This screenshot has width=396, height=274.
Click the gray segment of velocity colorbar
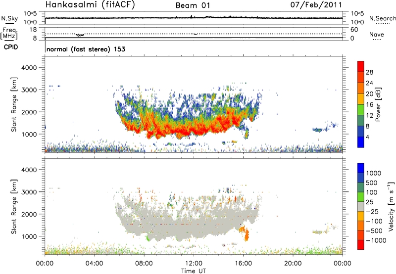pyautogui.click(x=361, y=207)
